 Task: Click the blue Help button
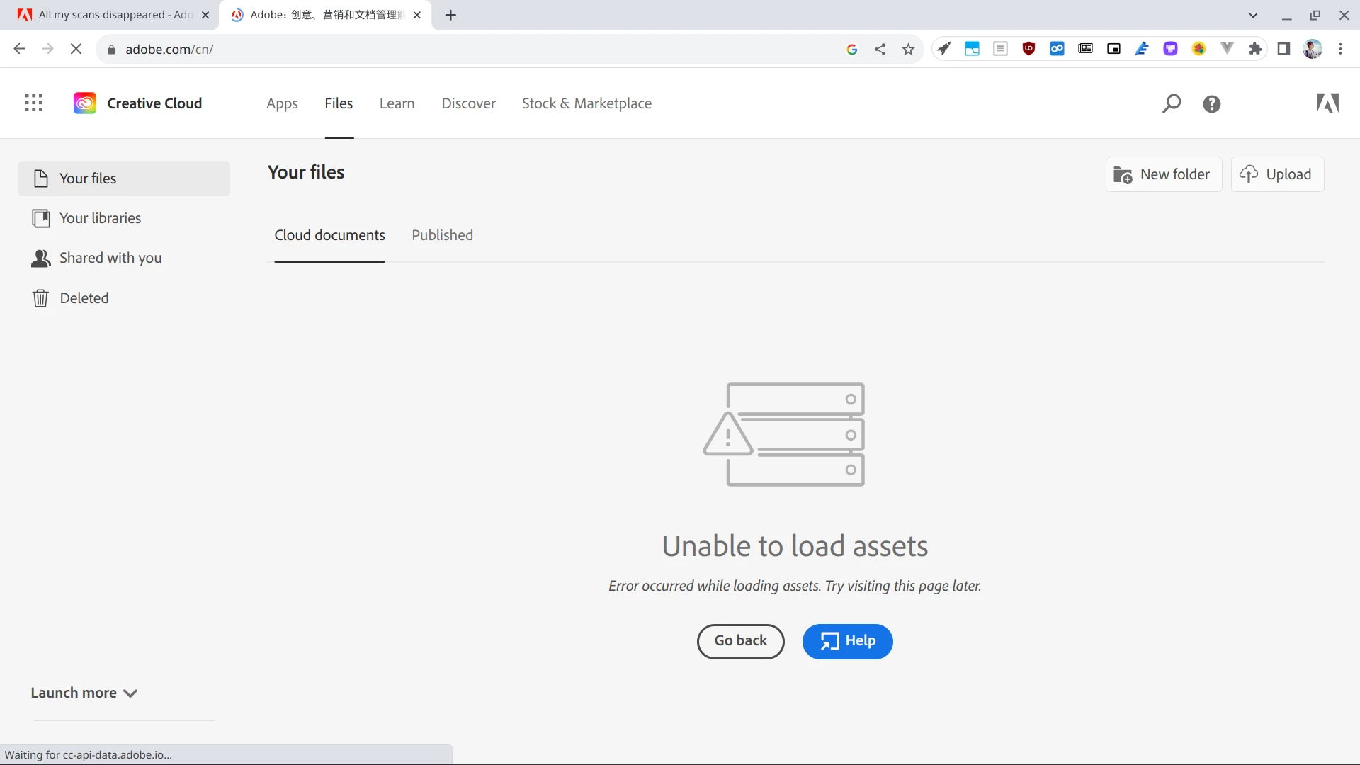coord(847,641)
